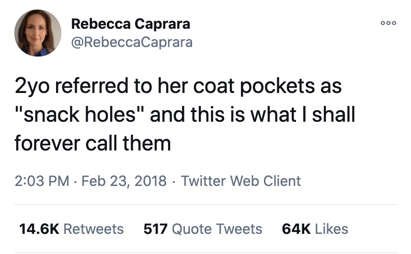Open the three-dot more options menu

pos(388,23)
